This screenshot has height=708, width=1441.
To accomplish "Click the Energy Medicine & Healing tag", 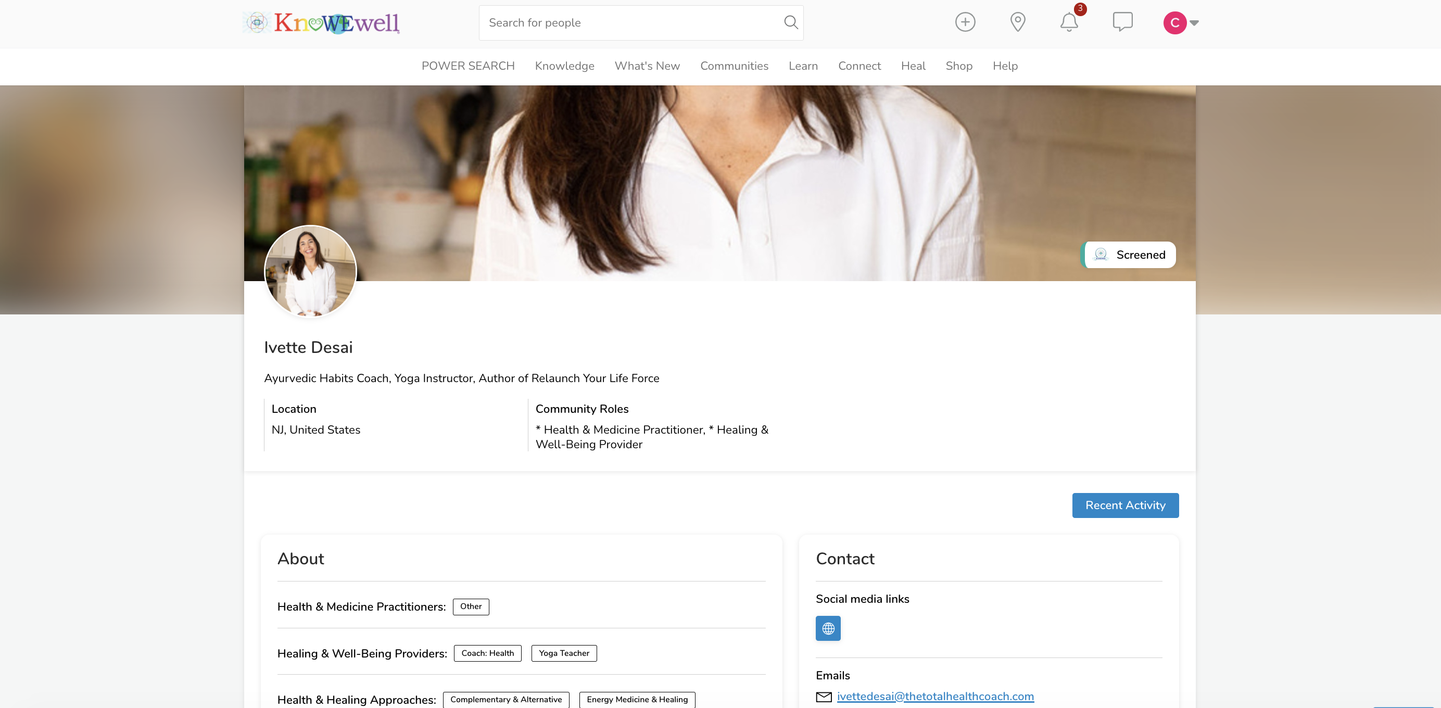I will tap(637, 700).
